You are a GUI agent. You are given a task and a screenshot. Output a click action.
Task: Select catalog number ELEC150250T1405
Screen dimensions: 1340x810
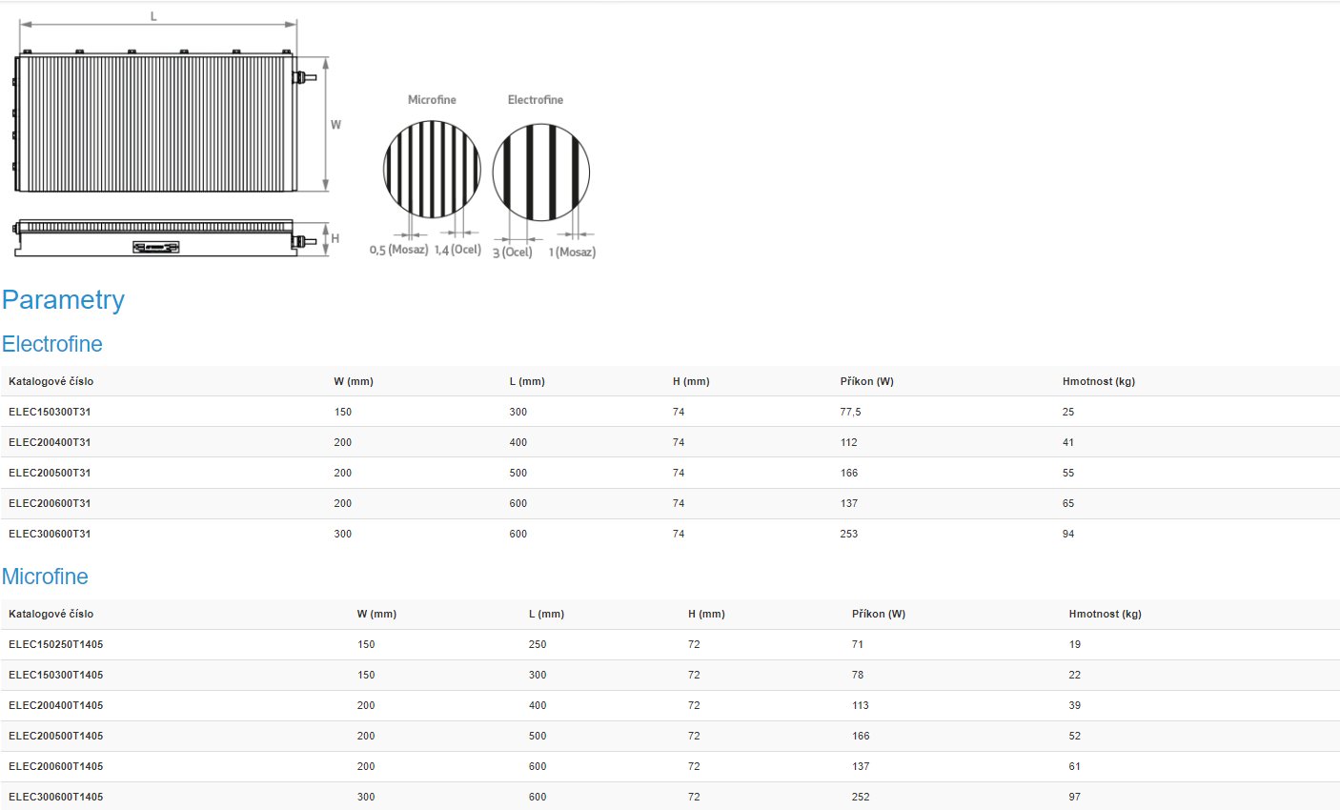(55, 644)
